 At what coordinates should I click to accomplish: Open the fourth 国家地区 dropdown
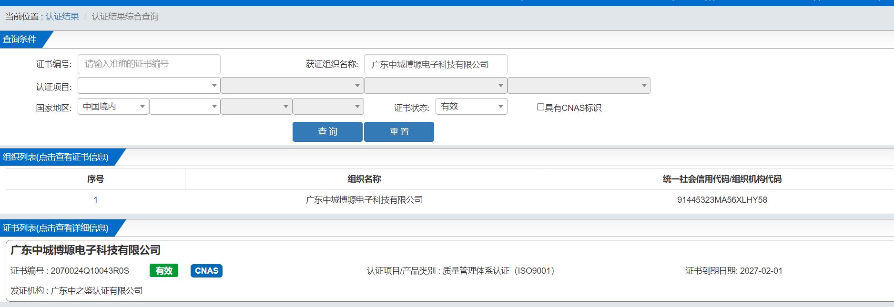[328, 107]
